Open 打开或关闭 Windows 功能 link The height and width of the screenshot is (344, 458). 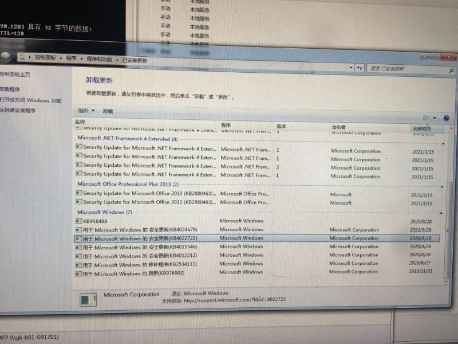point(30,100)
